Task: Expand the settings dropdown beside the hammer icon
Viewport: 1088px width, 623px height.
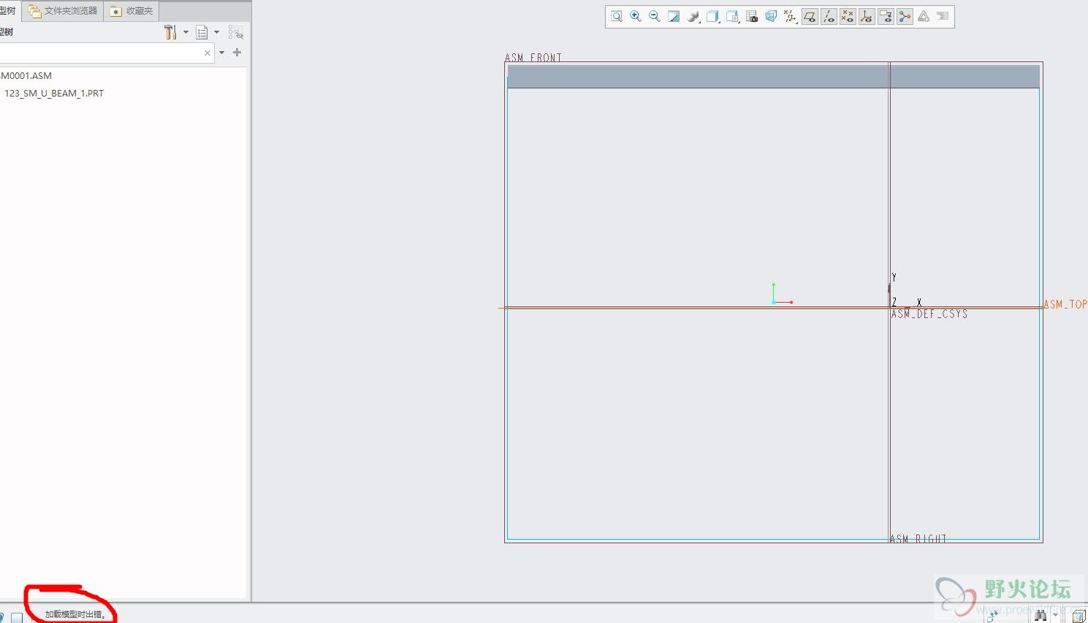Action: pos(186,32)
